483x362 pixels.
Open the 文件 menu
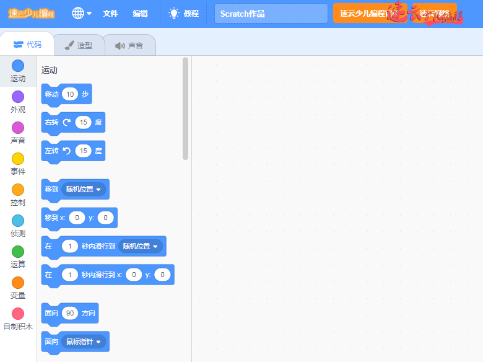point(110,13)
